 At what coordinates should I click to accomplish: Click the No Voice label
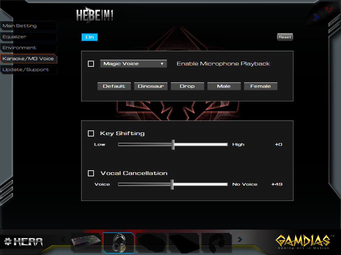[245, 184]
